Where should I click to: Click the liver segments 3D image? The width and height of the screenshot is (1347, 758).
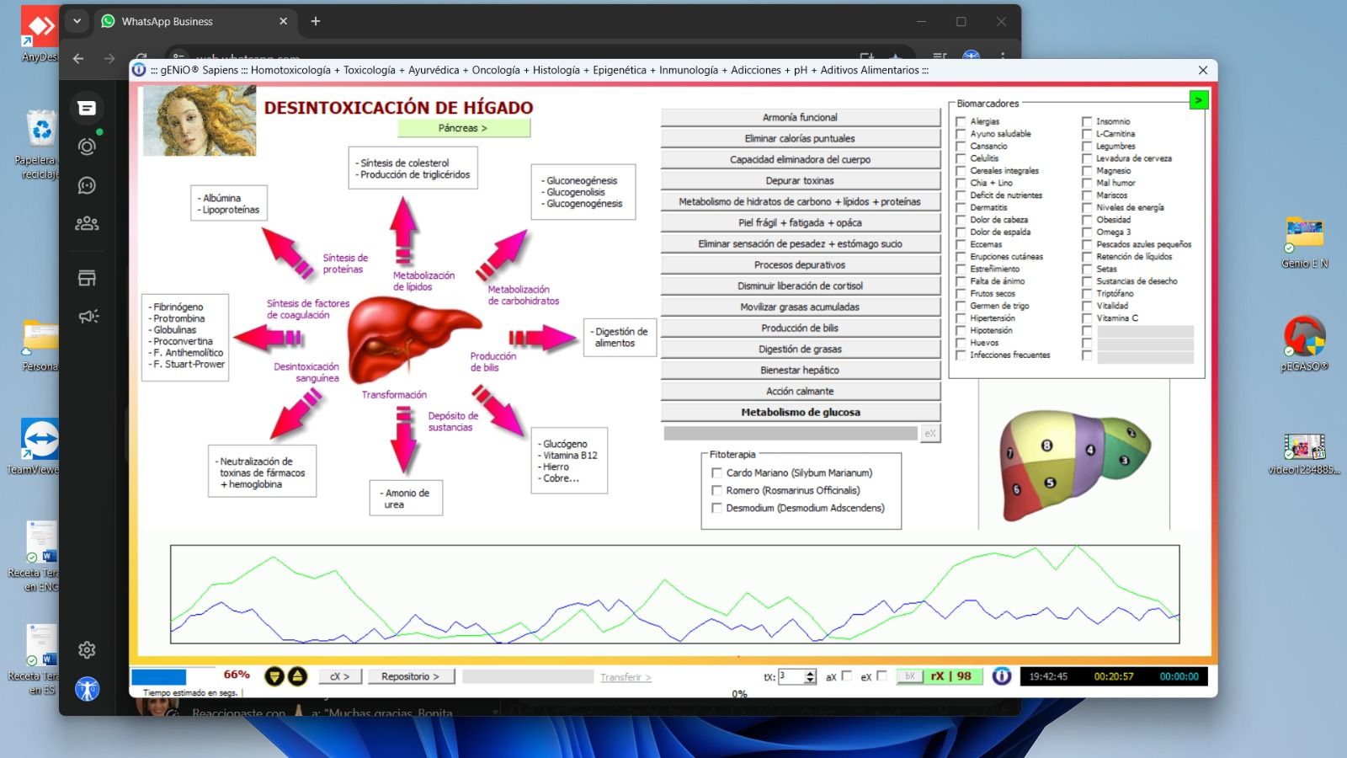click(x=1074, y=466)
